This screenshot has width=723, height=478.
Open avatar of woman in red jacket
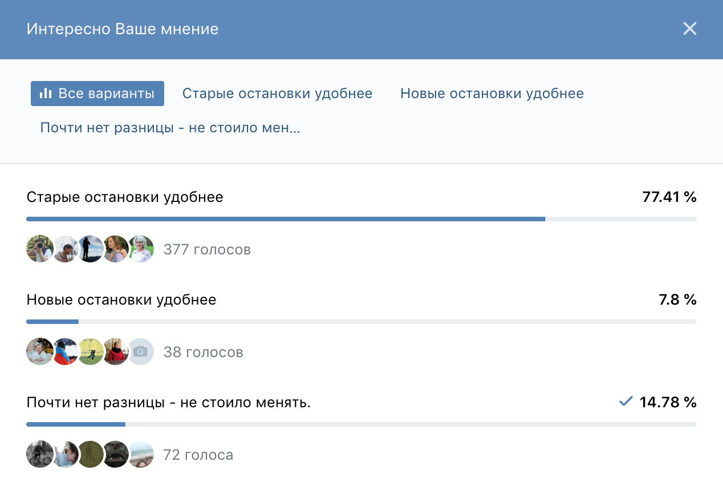click(115, 352)
